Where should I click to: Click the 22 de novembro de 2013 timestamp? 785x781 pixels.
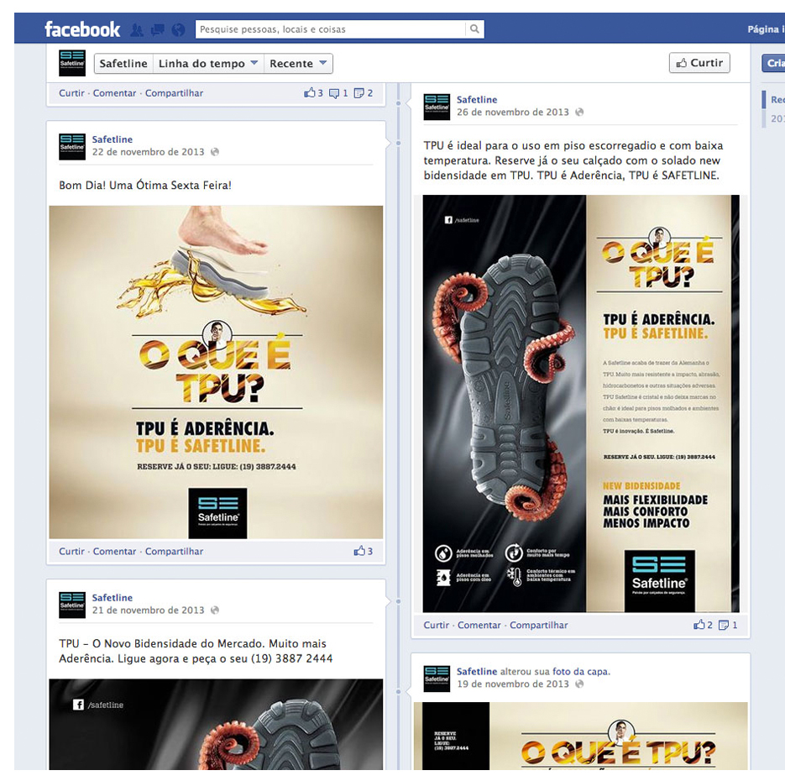tap(149, 152)
